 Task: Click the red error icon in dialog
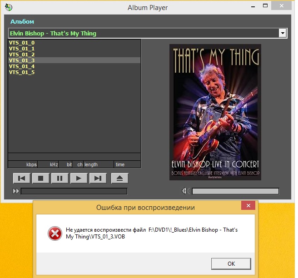pos(55,233)
